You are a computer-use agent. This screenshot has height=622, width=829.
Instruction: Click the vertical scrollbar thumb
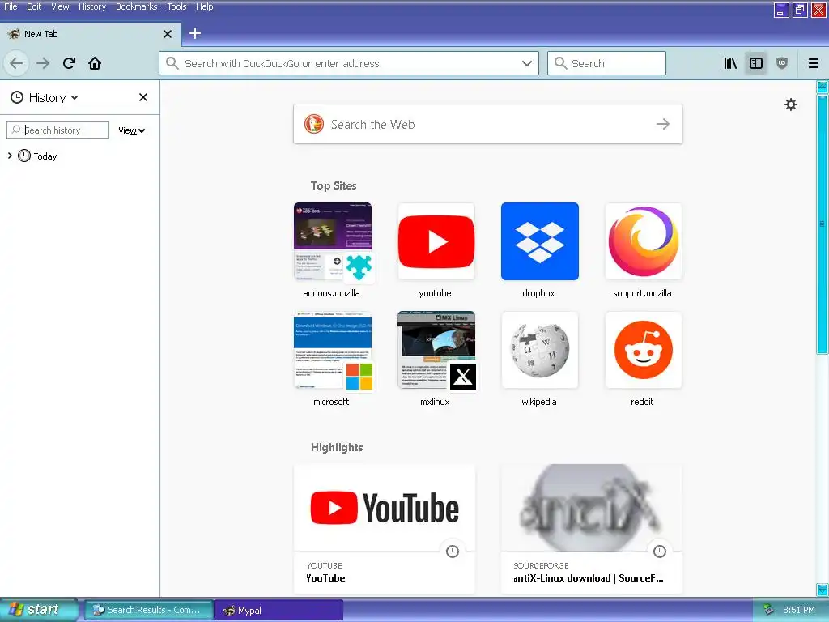pyautogui.click(x=823, y=224)
